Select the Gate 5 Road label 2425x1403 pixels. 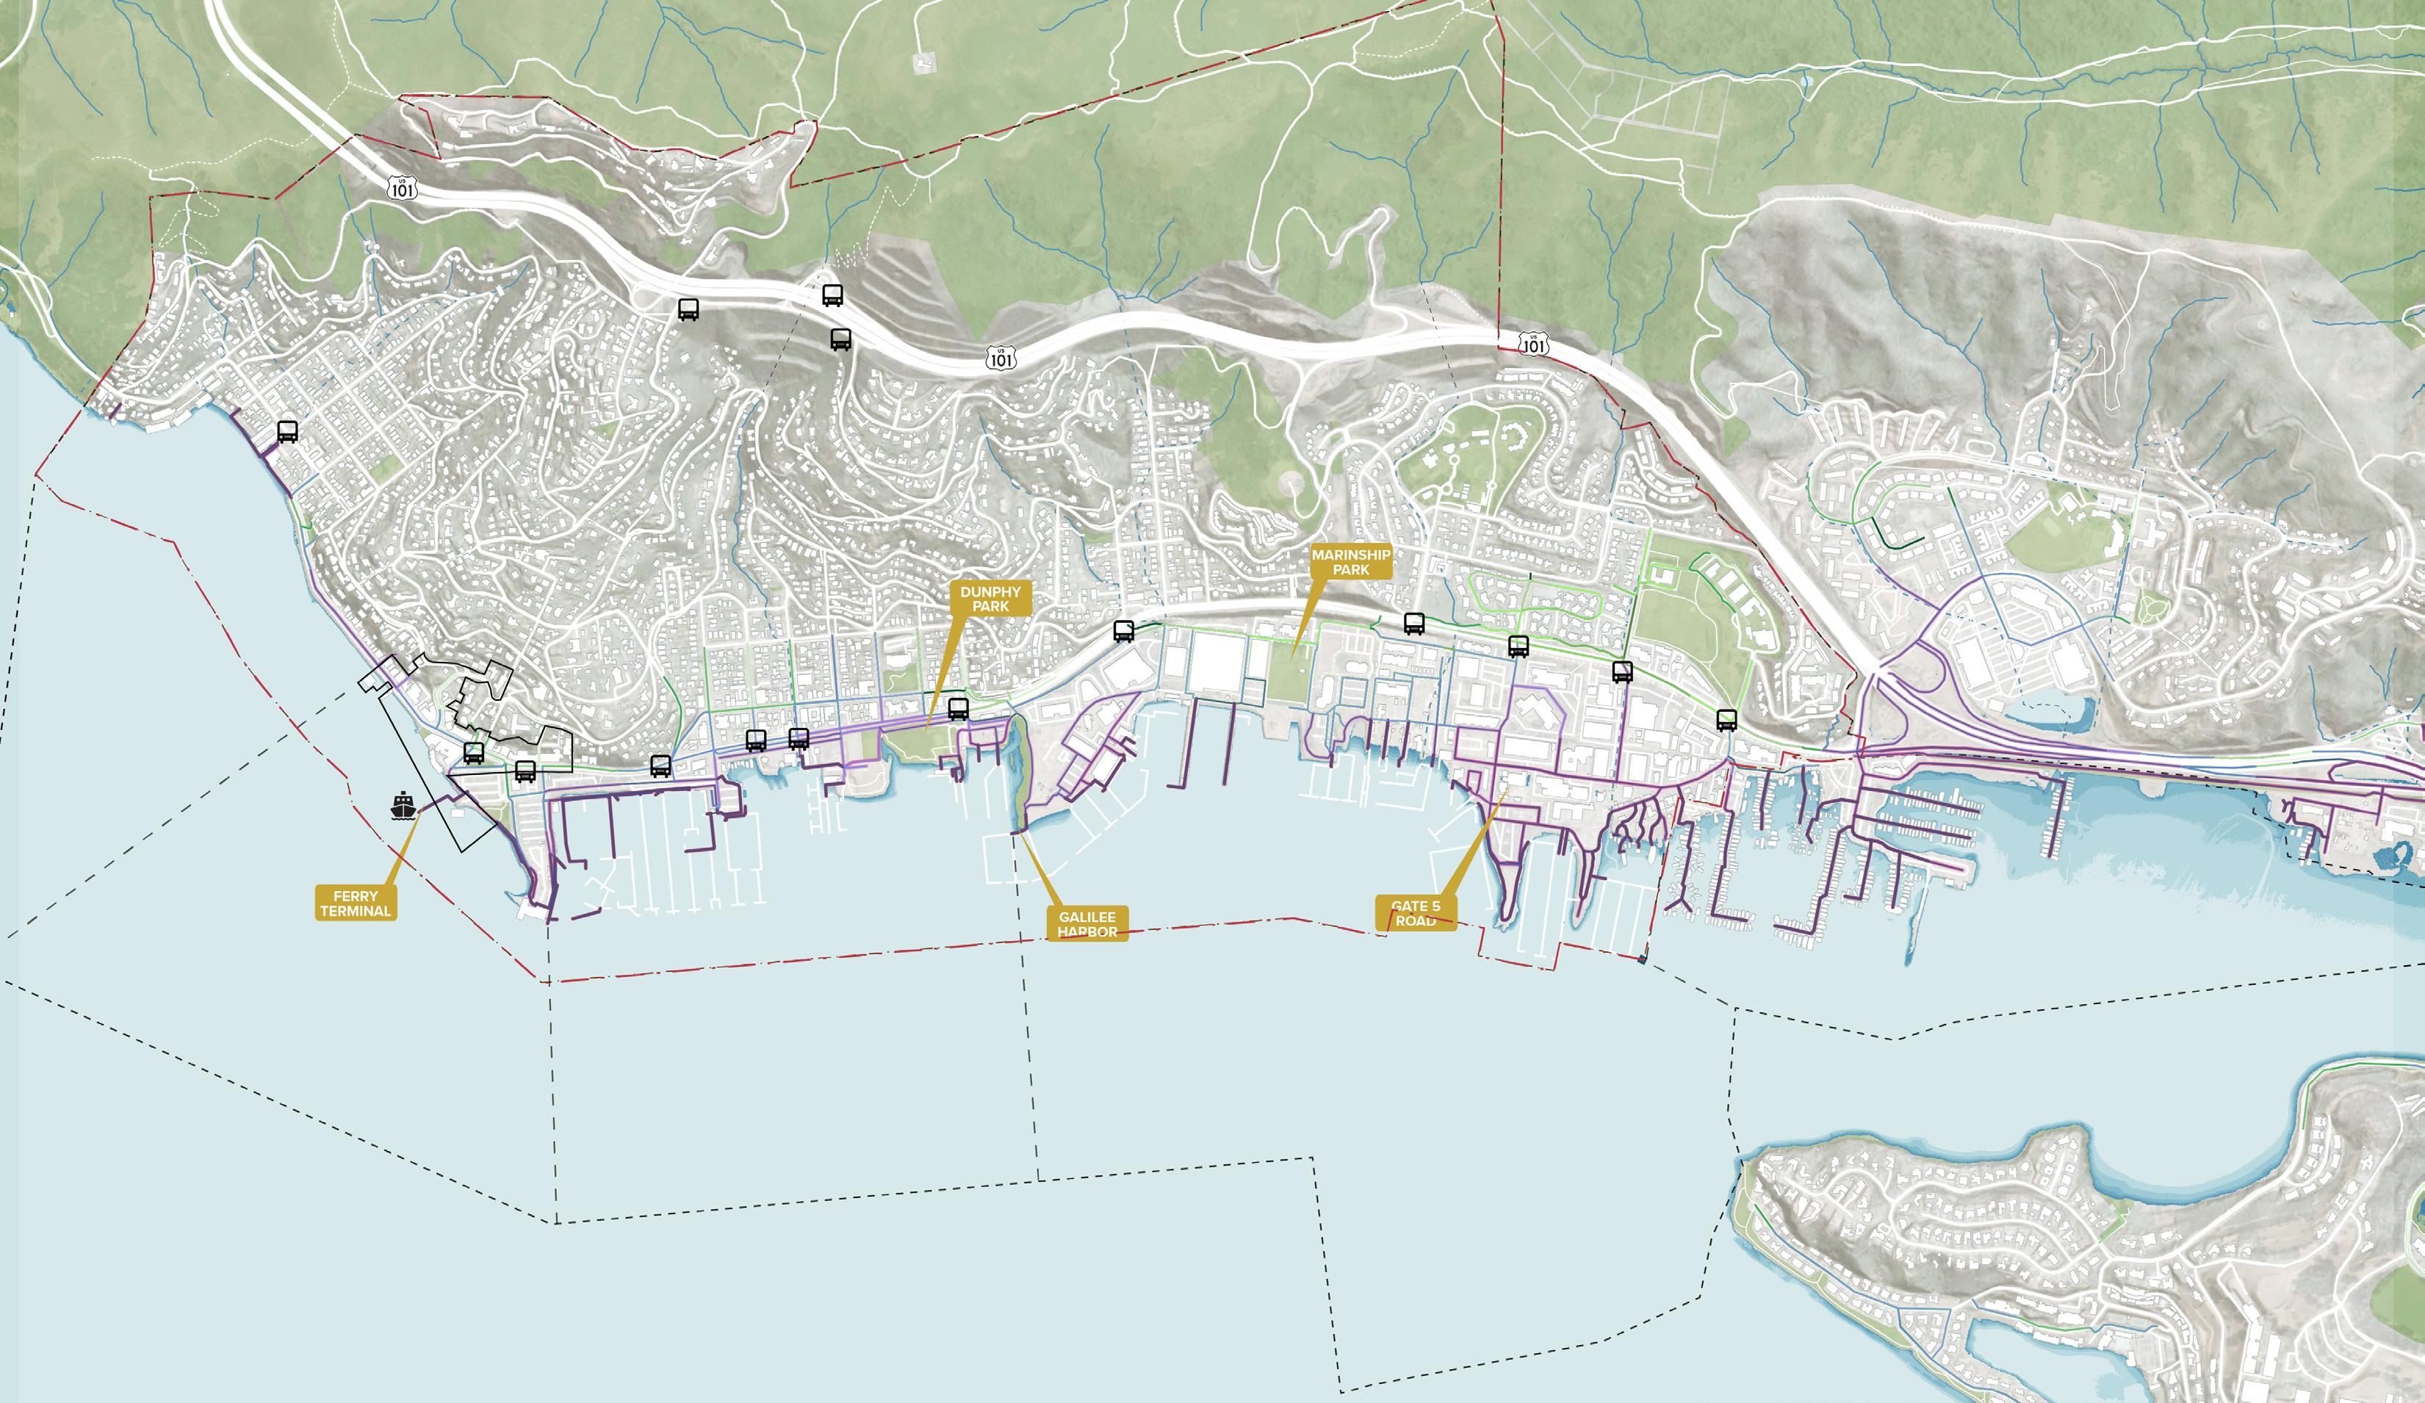(1416, 913)
